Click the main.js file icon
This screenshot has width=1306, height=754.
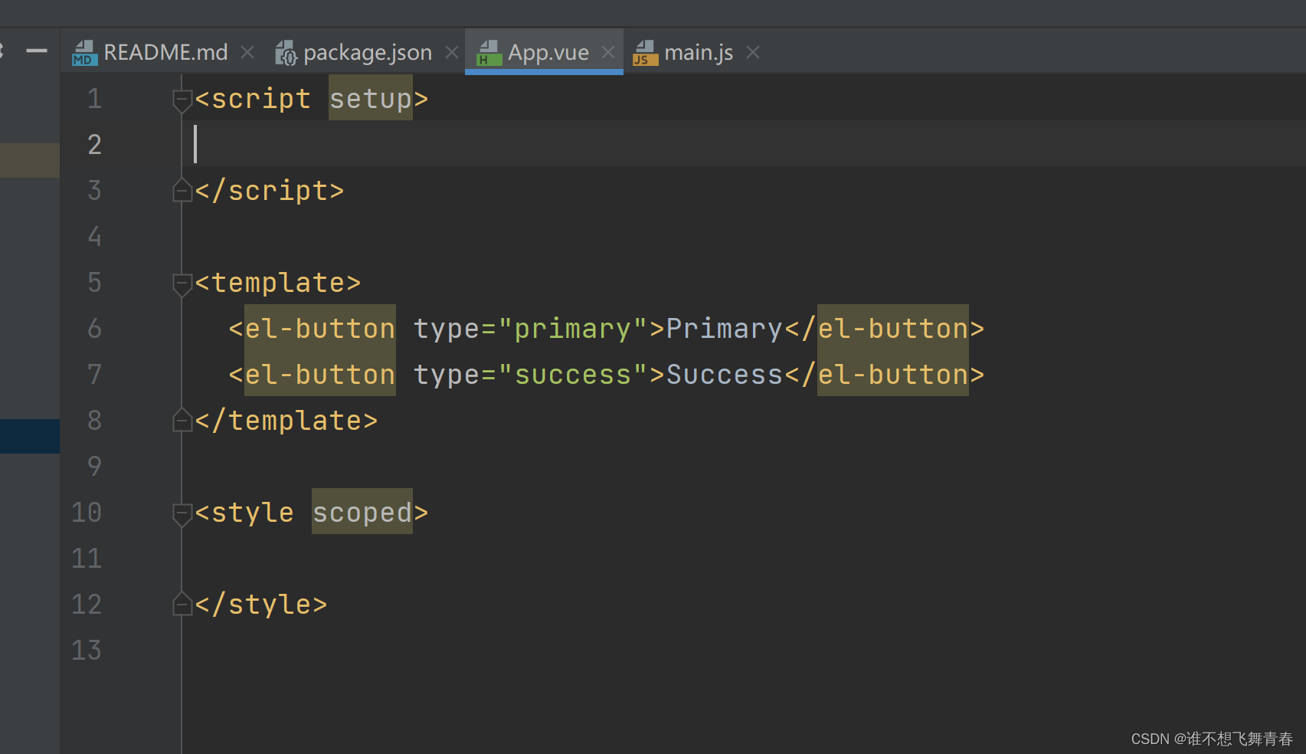pyautogui.click(x=646, y=53)
